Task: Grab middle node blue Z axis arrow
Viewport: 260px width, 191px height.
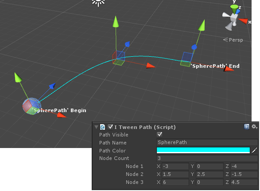Action: click(127, 44)
